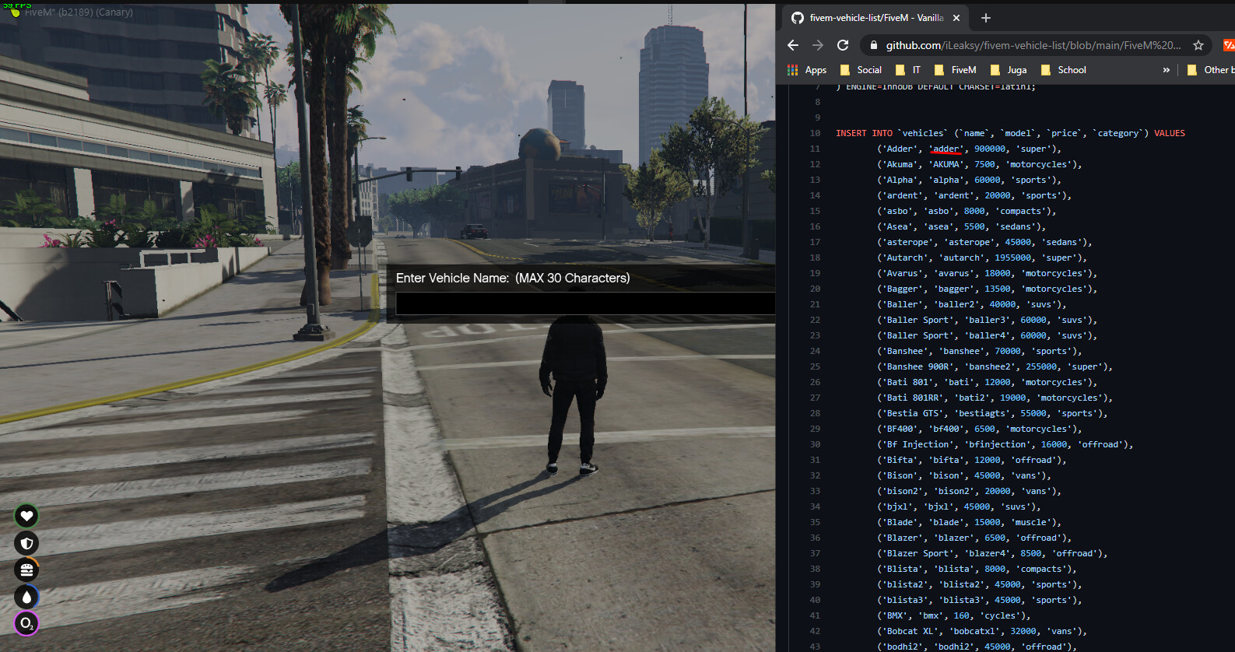
Task: Close the fivem-vehicle-list tab
Action: 956,18
